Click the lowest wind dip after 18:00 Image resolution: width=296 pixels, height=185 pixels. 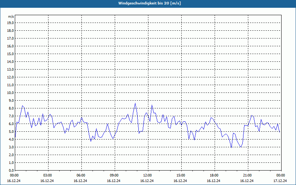pos(231,148)
